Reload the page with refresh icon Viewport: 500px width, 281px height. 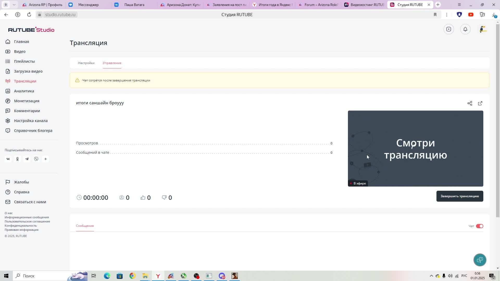[29, 15]
